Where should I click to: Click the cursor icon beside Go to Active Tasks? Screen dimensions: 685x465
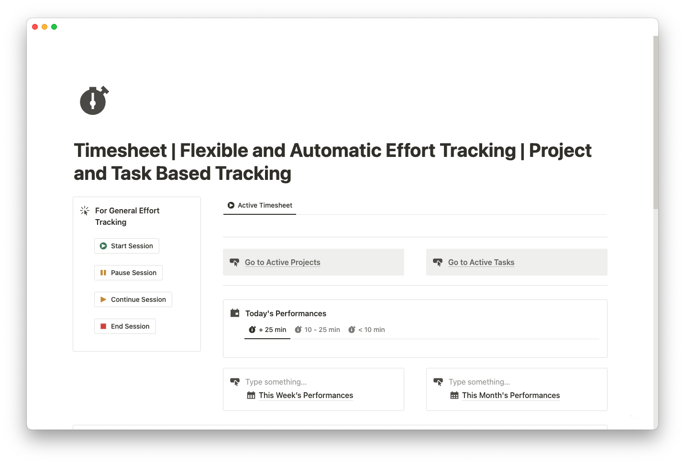(438, 262)
